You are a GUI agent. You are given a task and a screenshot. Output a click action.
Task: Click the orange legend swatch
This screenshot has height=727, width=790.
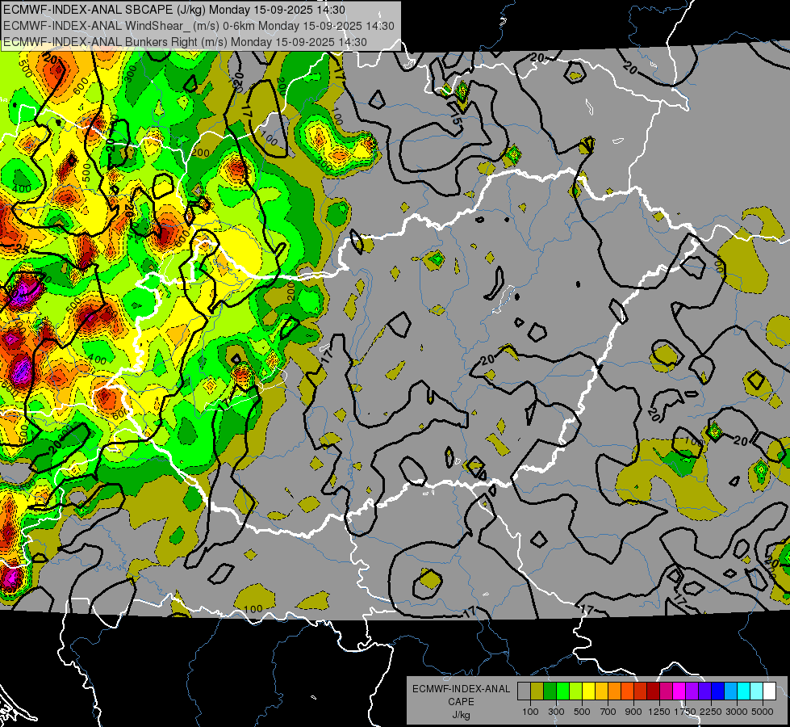click(614, 691)
